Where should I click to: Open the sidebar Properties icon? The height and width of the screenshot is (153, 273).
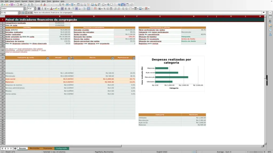click(x=270, y=17)
